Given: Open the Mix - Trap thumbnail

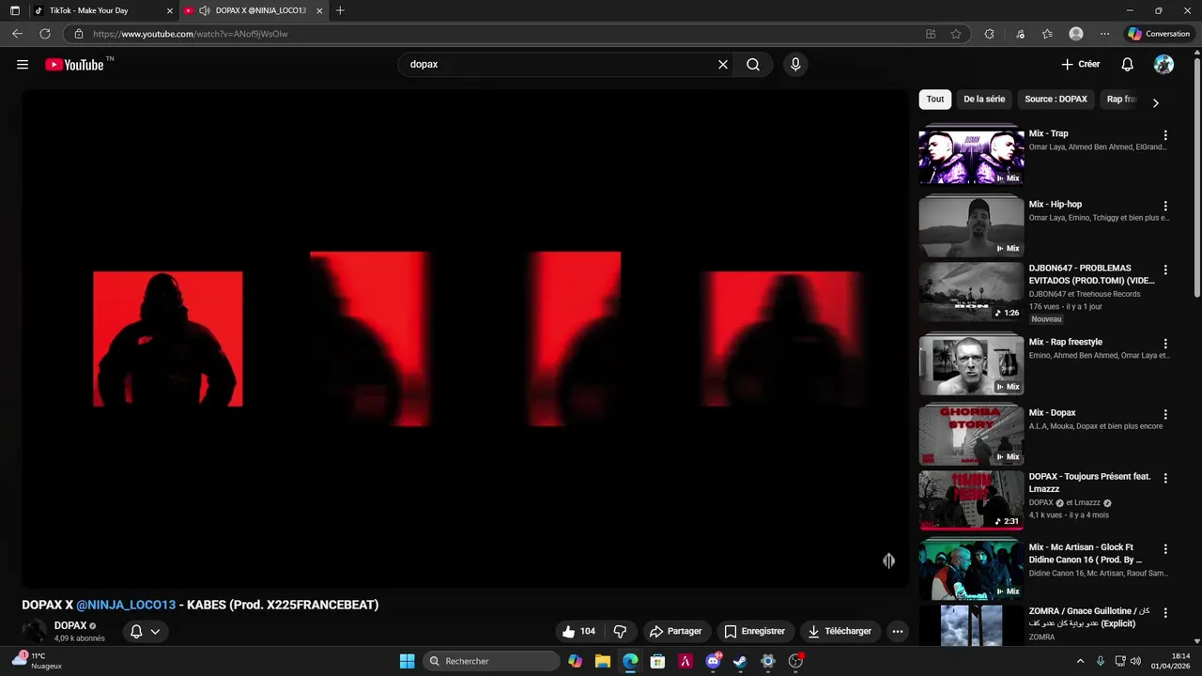Looking at the screenshot, I should [x=971, y=155].
